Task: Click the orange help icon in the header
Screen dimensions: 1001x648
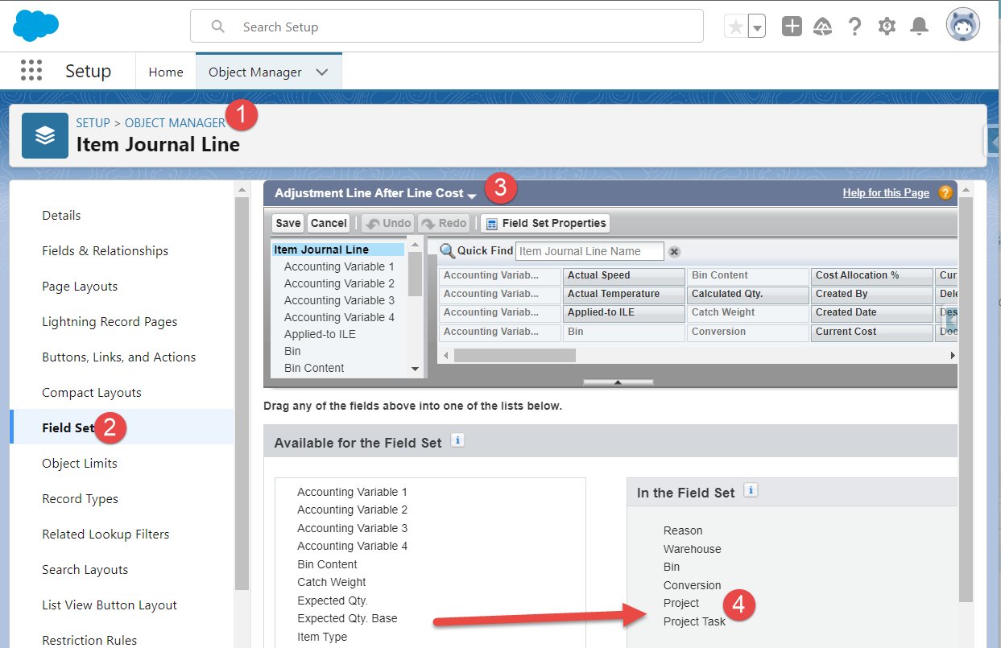Action: pos(945,192)
